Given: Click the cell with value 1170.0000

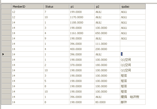Looking at the screenshot, I should [x=82, y=17].
